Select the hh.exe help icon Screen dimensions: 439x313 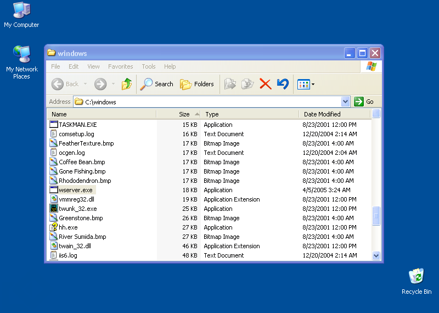(x=53, y=227)
